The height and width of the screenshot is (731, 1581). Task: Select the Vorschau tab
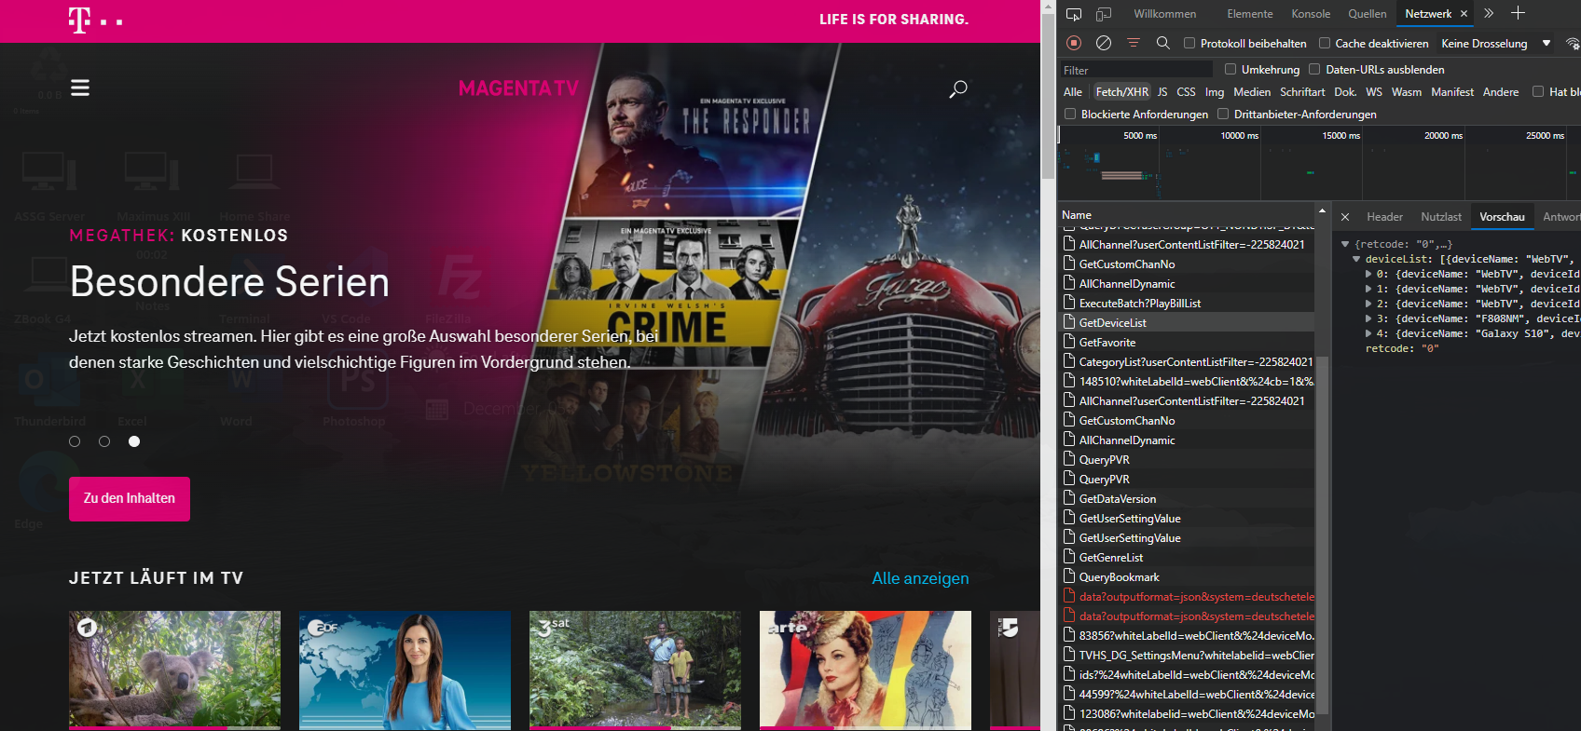click(1502, 217)
